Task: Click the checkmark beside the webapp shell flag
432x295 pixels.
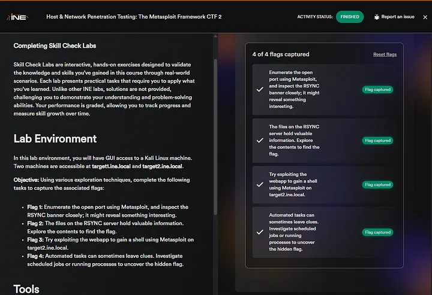Action: [260, 184]
